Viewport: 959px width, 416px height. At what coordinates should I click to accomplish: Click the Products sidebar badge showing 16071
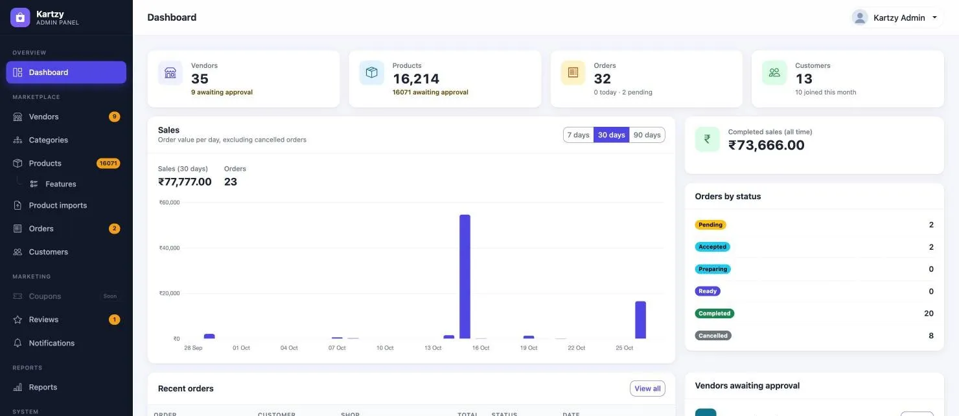(108, 164)
